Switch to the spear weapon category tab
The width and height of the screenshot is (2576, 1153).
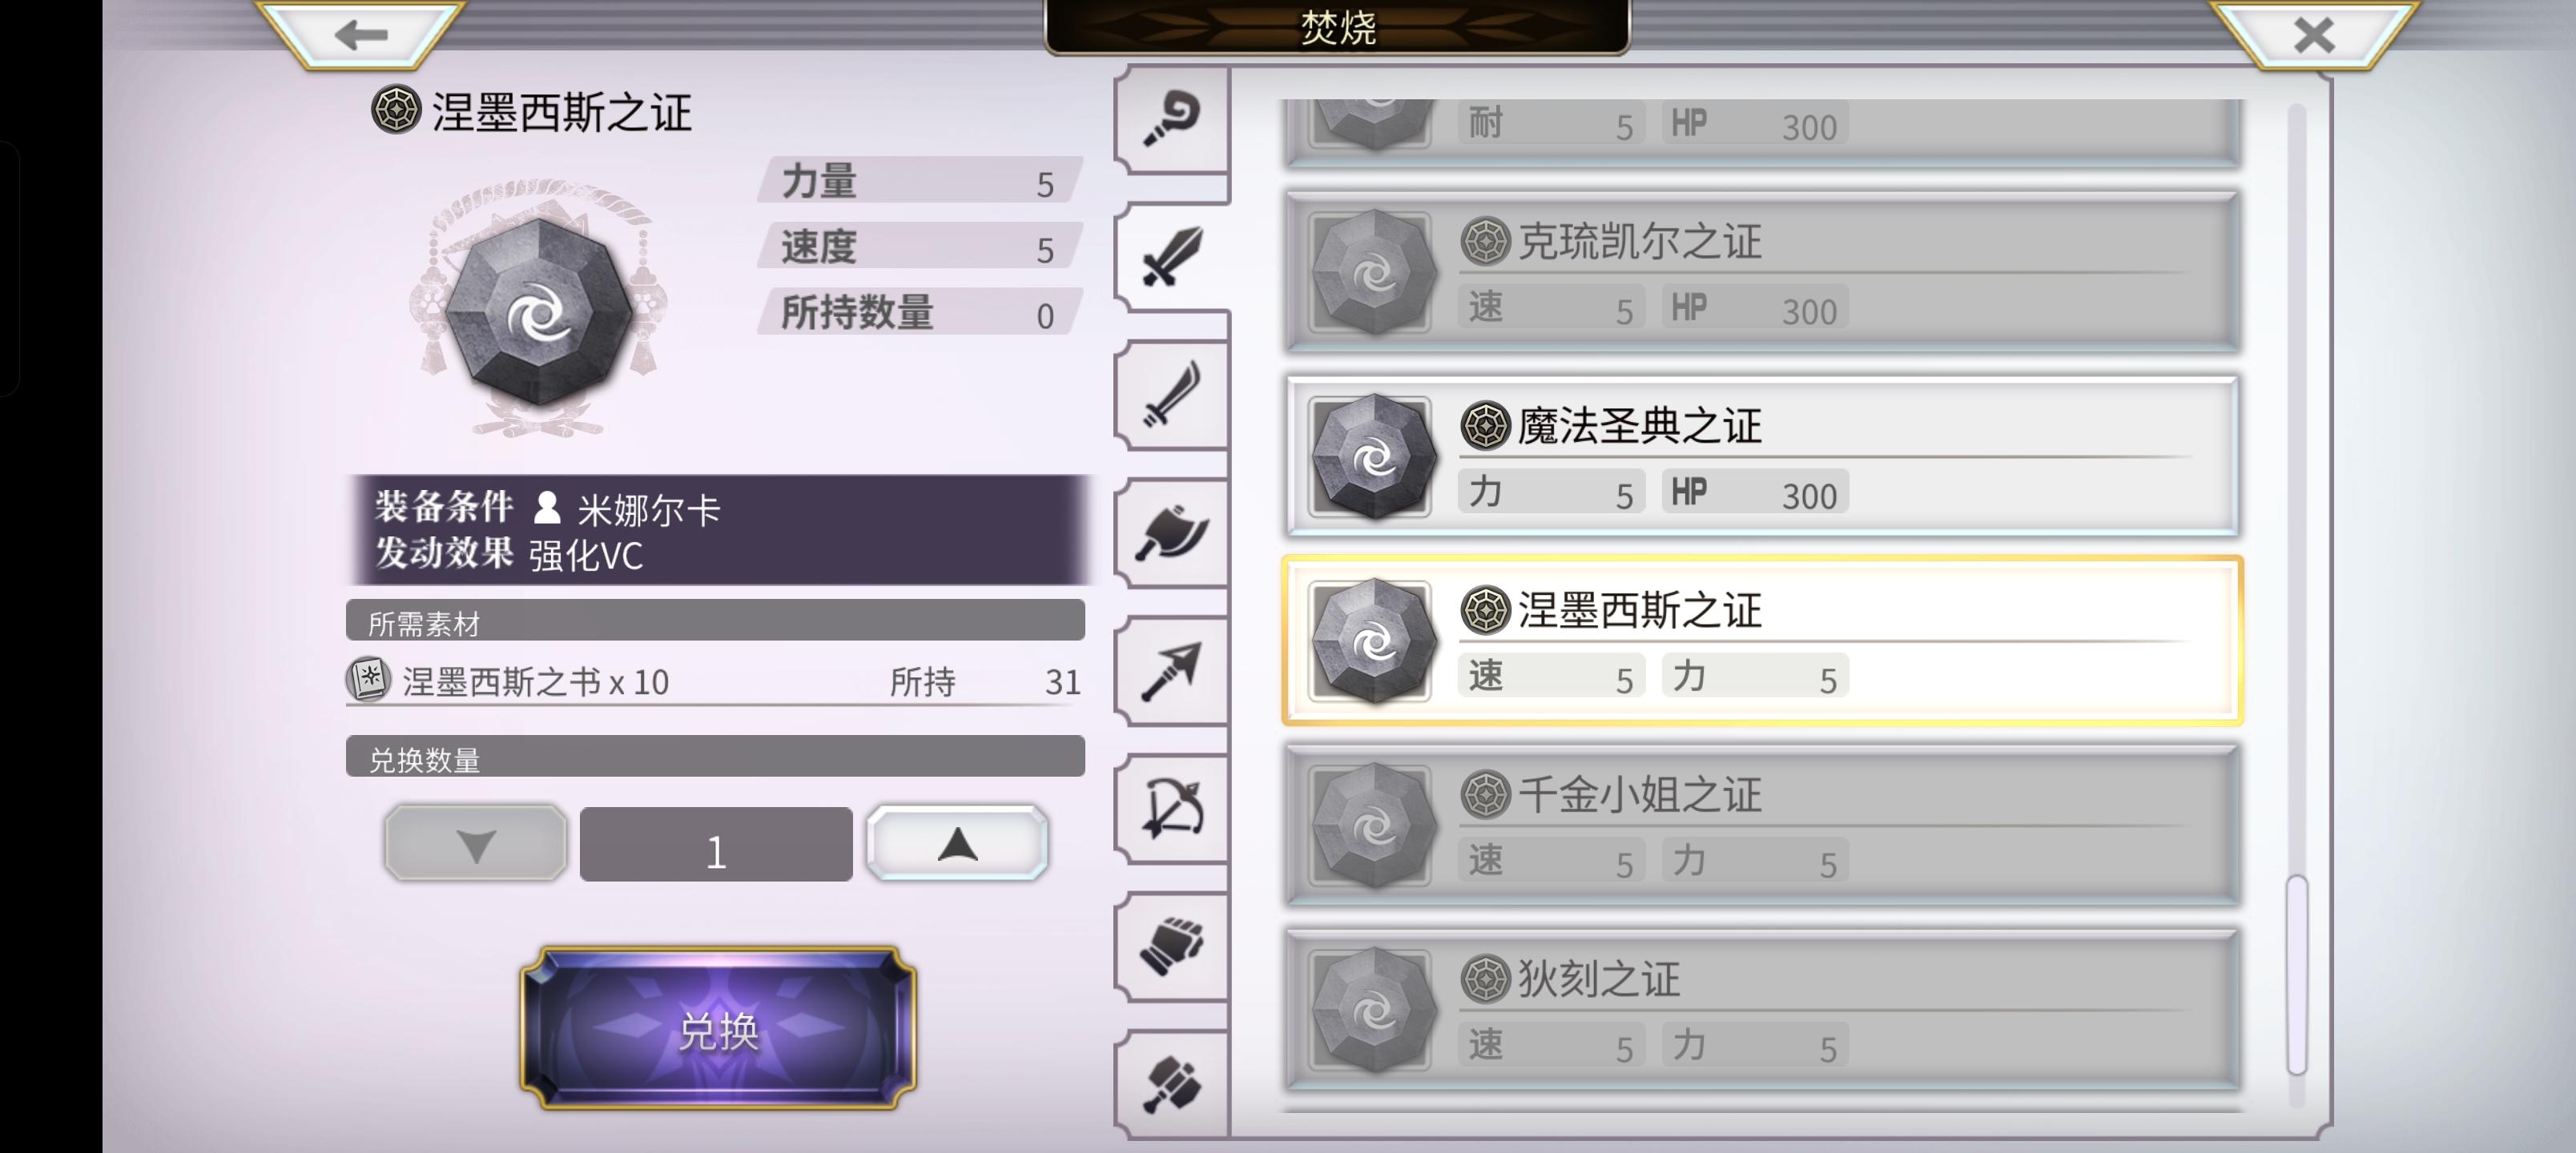tap(1171, 671)
